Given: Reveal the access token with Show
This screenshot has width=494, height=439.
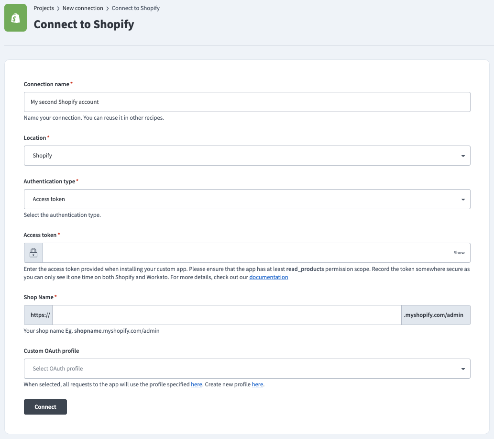Looking at the screenshot, I should (459, 252).
